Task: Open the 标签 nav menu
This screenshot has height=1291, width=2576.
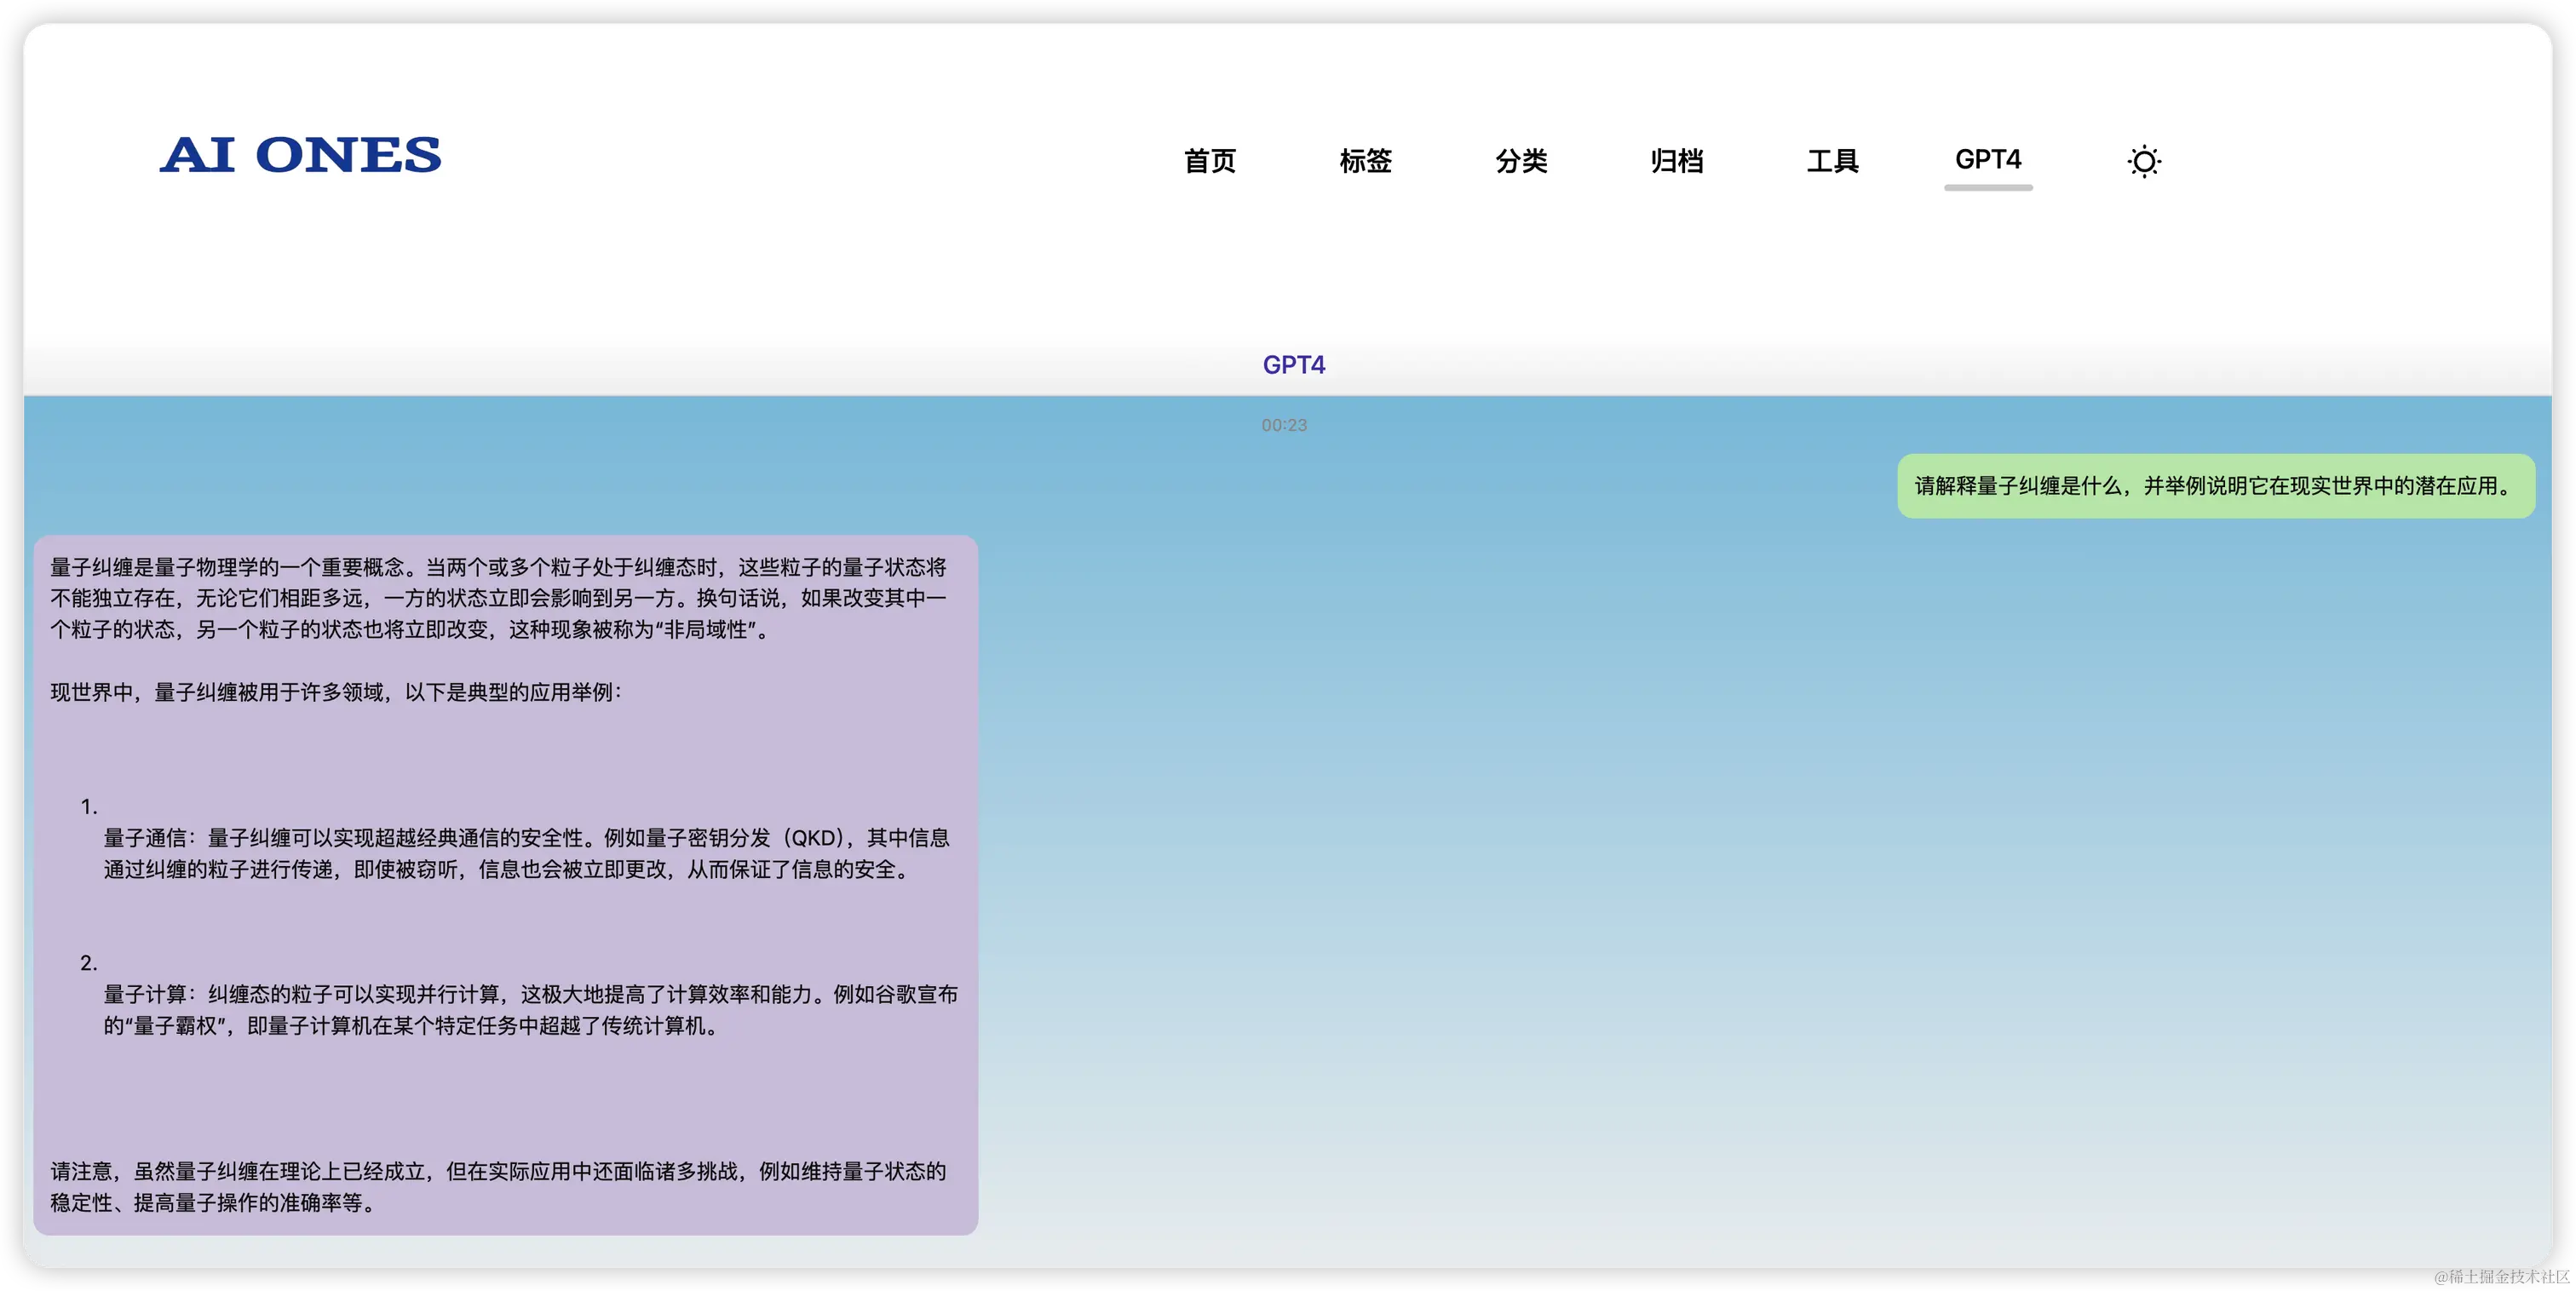Action: click(x=1365, y=161)
